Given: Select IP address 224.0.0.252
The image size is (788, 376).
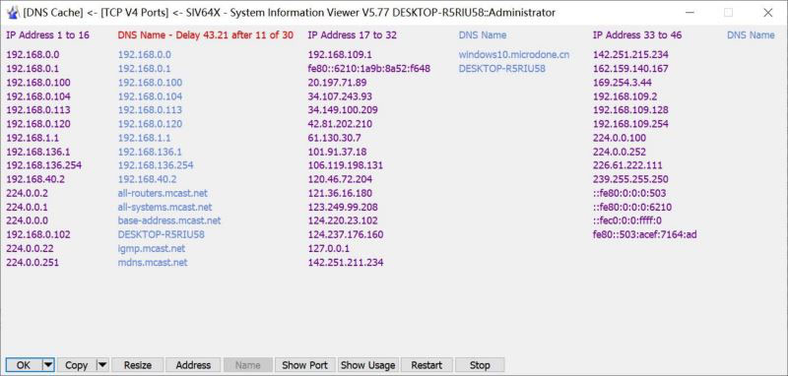Looking at the screenshot, I should point(620,152).
